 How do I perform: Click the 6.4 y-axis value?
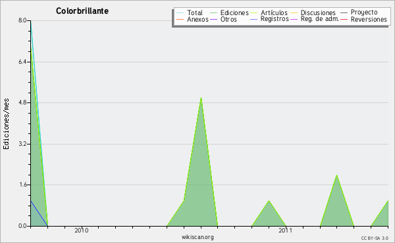pos(22,62)
